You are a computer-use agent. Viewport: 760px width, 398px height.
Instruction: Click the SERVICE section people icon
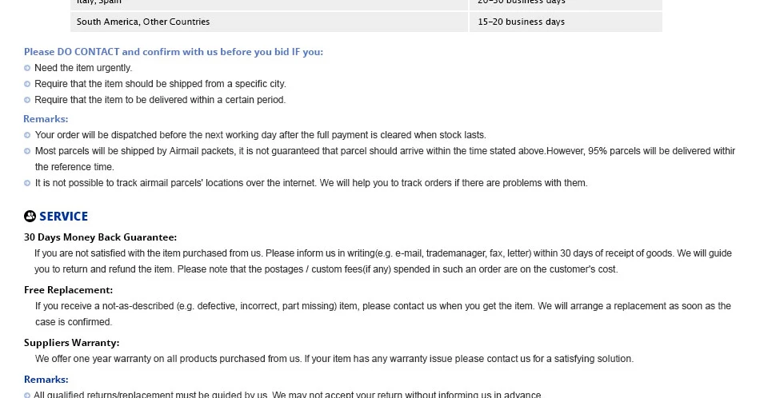click(30, 216)
